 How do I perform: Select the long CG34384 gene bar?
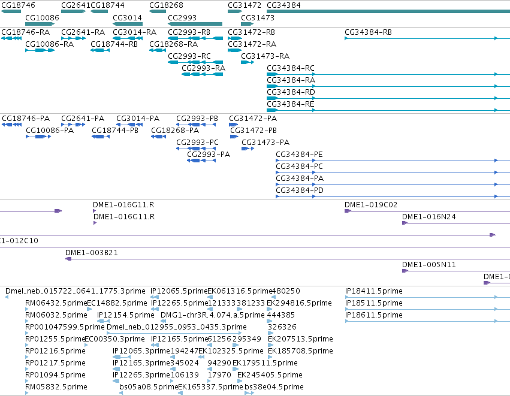click(x=388, y=11)
